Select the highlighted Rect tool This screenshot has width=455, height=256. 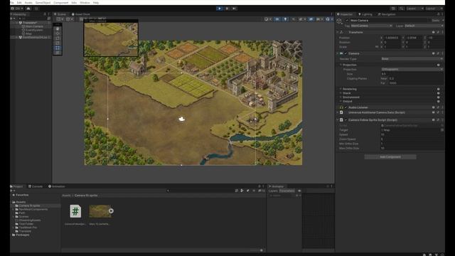point(58,48)
